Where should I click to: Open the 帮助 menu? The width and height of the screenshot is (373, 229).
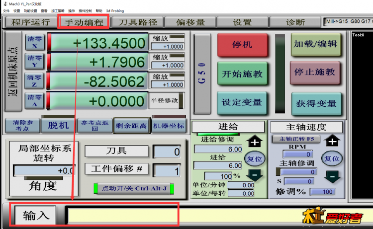click(99, 11)
